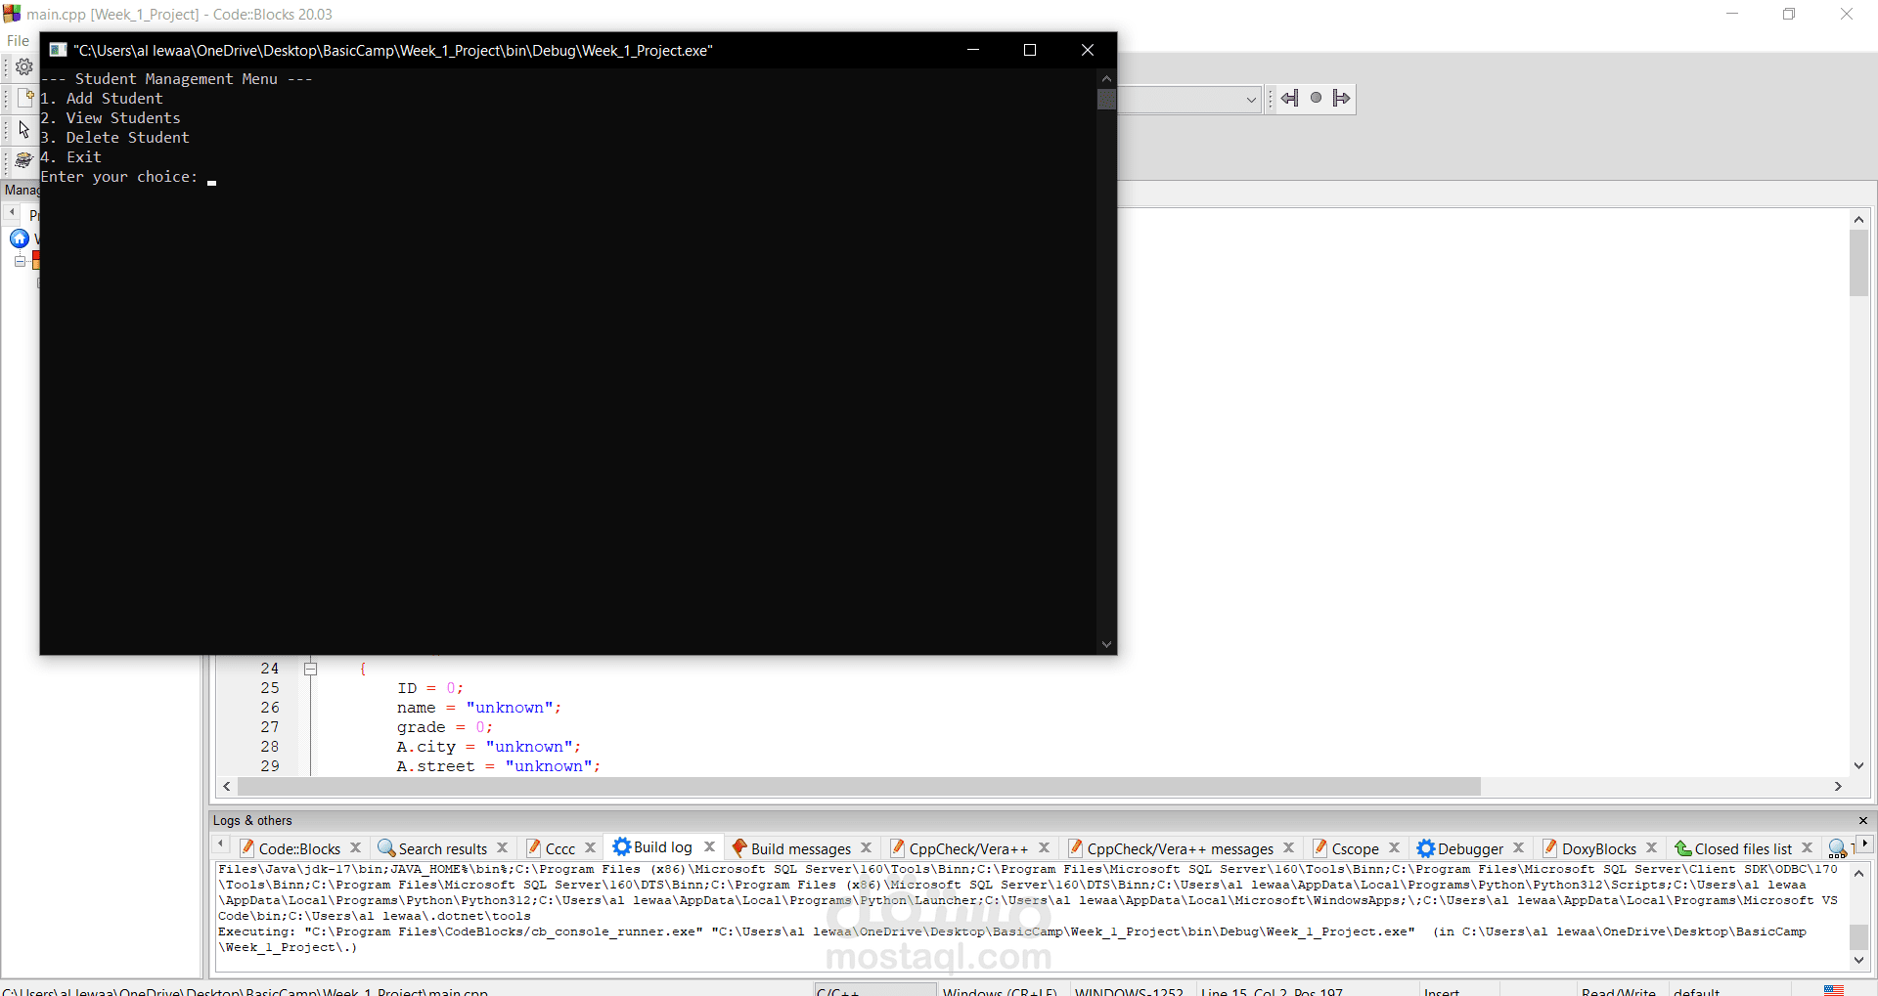
Task: Close the Build messages tab
Action: click(867, 848)
